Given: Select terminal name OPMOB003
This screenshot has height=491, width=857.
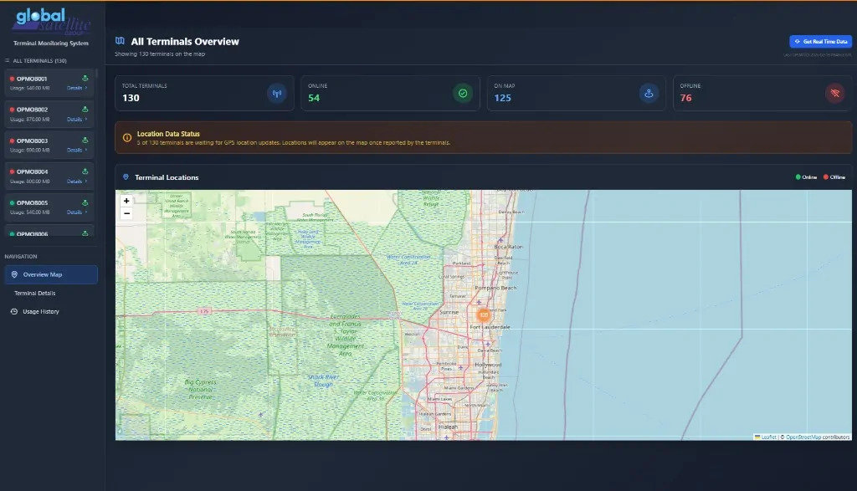Looking at the screenshot, I should (x=32, y=141).
